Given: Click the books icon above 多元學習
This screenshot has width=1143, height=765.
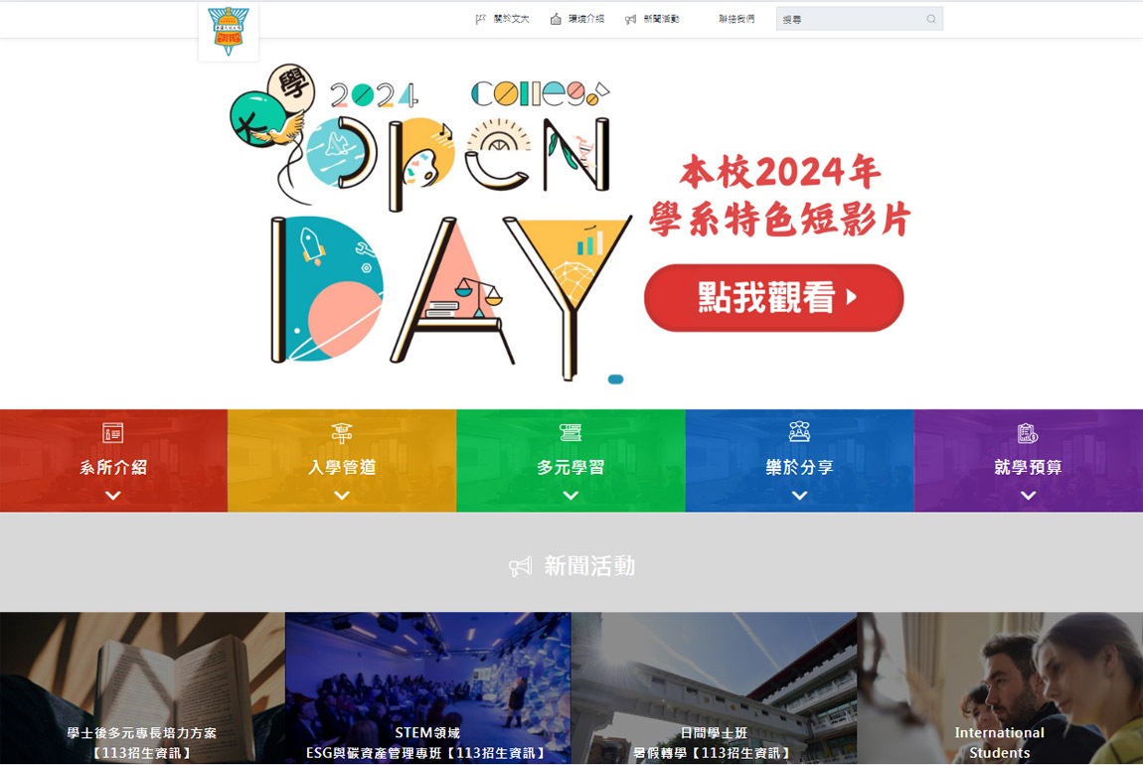Looking at the screenshot, I should click(x=571, y=433).
